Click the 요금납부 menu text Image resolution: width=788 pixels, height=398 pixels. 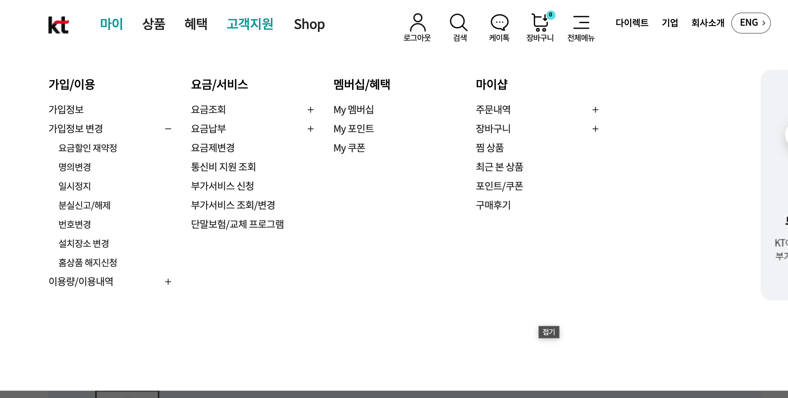208,128
